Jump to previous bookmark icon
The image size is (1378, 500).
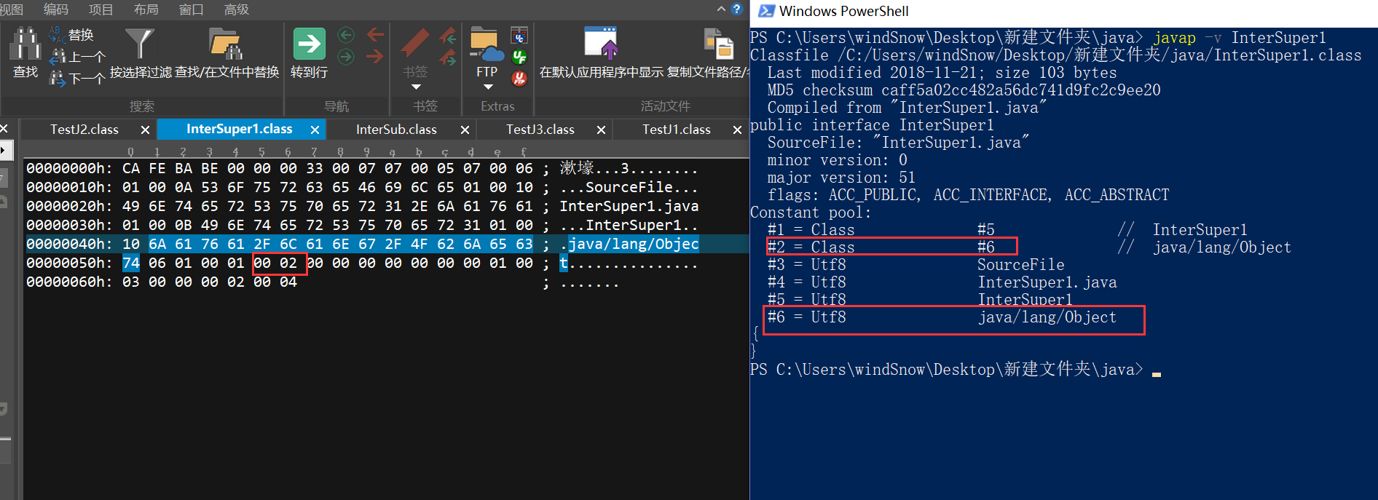click(448, 36)
